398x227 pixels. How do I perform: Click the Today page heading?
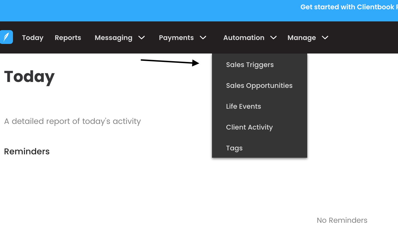pos(29,77)
